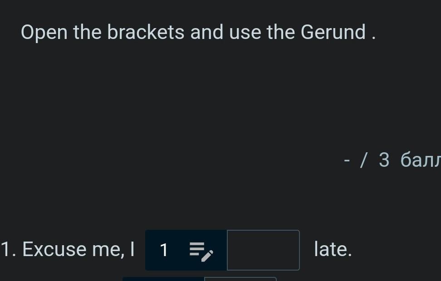Screen dimensions: 441x281
Task: Click the number 1 on the blank badge
Action: click(164, 250)
